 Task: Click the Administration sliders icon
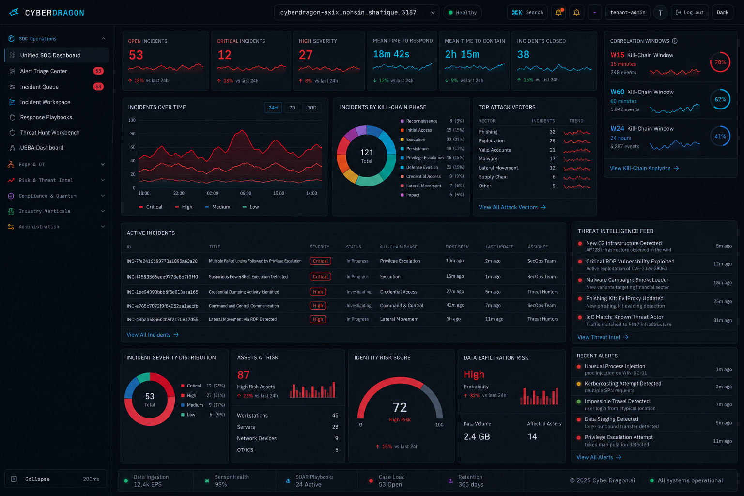tap(11, 227)
